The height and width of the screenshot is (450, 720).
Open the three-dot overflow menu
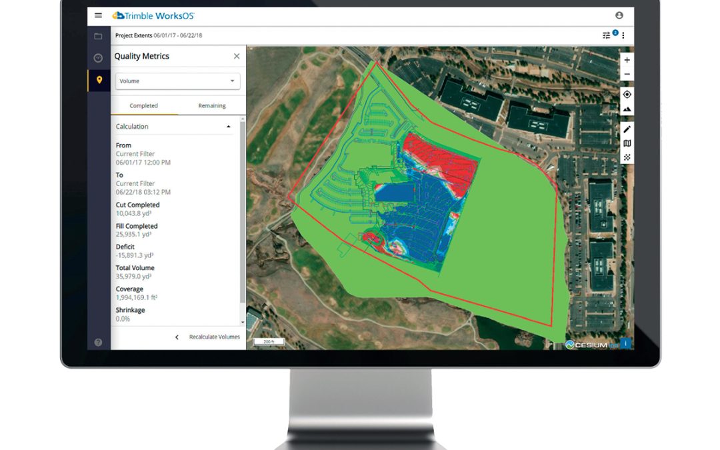[623, 35]
